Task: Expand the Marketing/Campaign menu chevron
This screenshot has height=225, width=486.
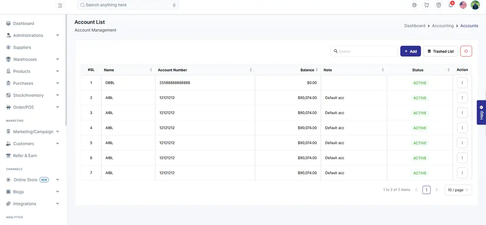Action: [x=58, y=131]
